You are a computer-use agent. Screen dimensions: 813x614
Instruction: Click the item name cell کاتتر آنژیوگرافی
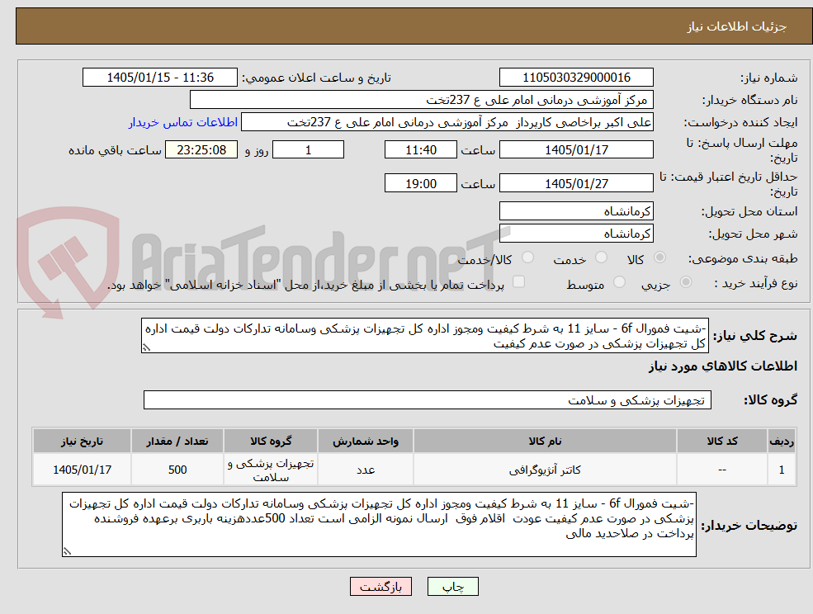(545, 470)
